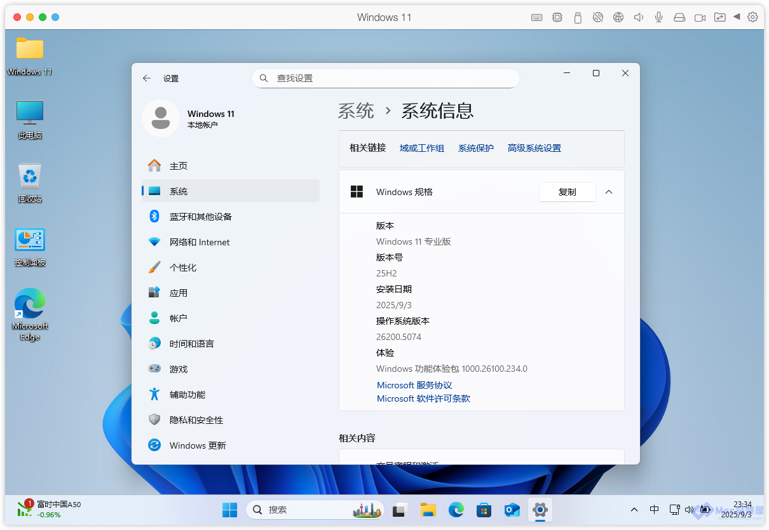Focus the 查找设置 search field
769x530 pixels.
(x=386, y=78)
